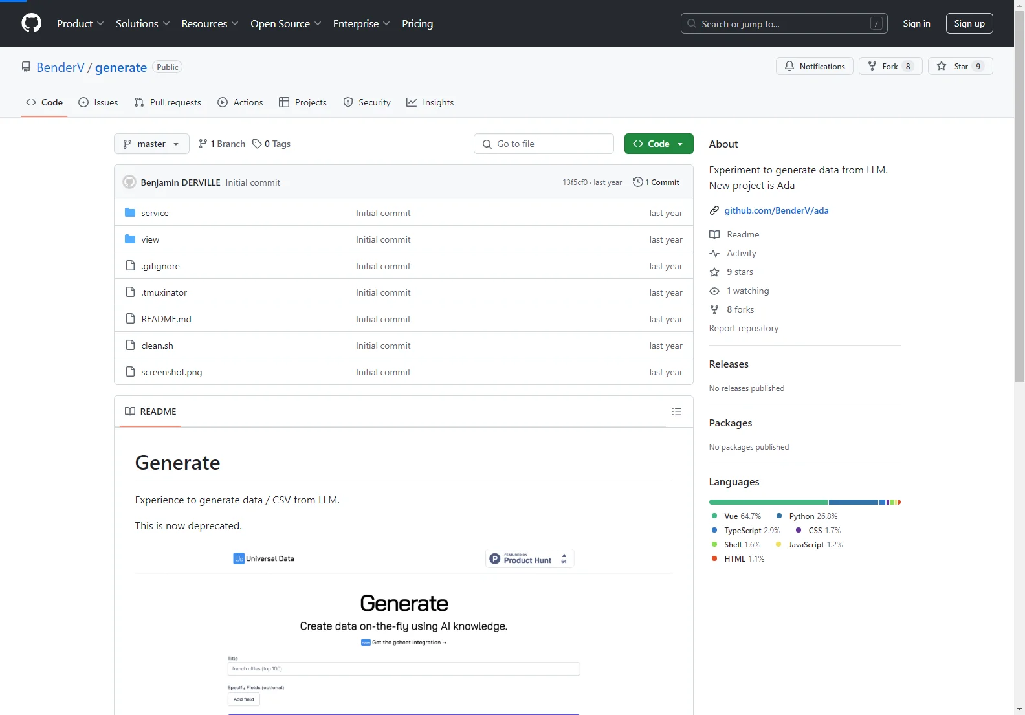Expand the Solutions menu
This screenshot has width=1025, height=715.
(x=142, y=23)
